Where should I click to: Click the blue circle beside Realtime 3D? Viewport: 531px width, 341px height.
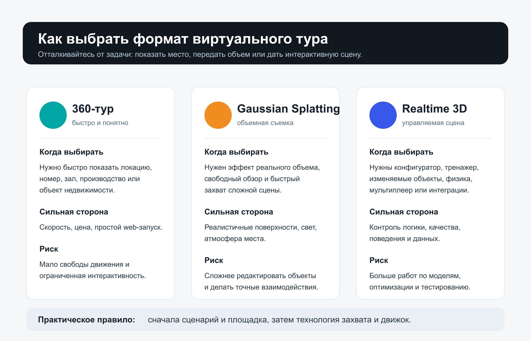tap(383, 115)
